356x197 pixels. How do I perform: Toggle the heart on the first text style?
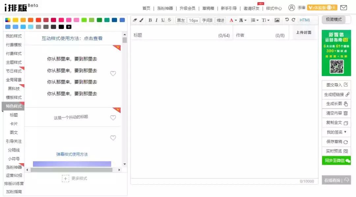[x=113, y=73]
